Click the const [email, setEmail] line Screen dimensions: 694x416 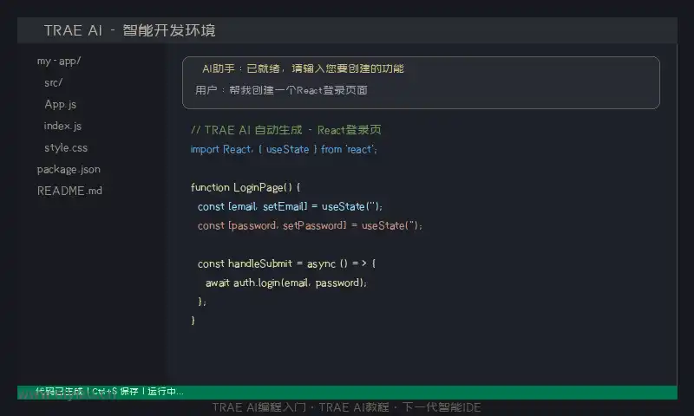290,206
